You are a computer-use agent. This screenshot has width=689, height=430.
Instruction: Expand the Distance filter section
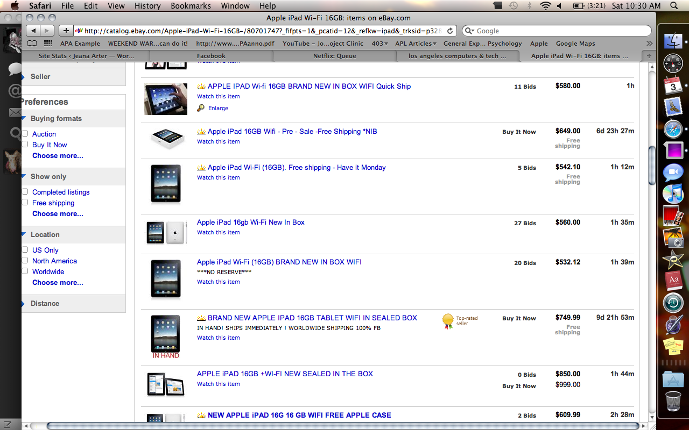coord(24,304)
